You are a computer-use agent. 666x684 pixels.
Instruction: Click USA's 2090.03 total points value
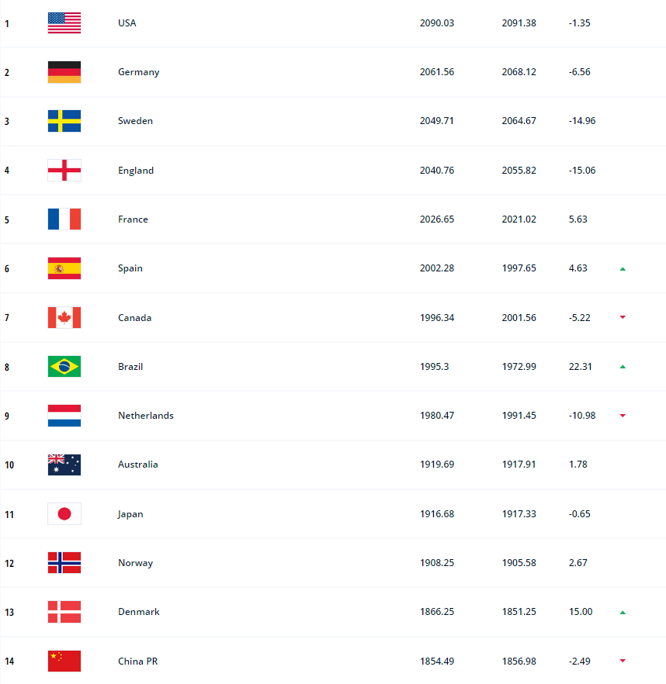437,23
